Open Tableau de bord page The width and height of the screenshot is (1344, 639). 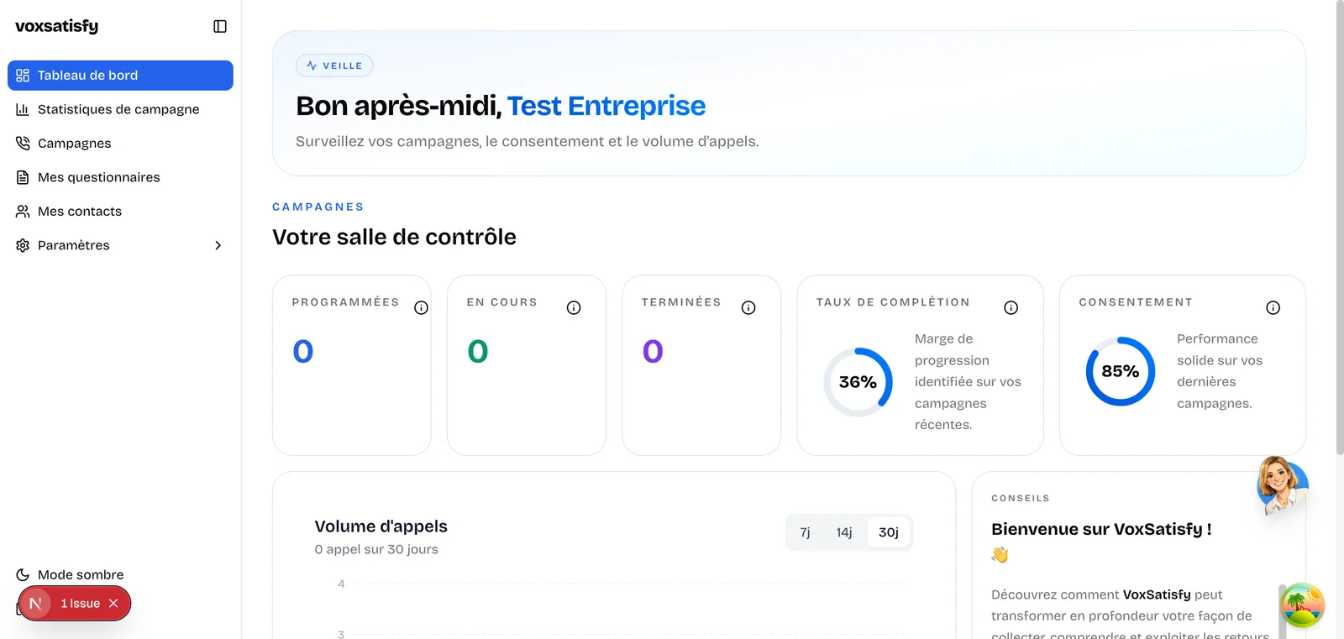click(x=120, y=76)
